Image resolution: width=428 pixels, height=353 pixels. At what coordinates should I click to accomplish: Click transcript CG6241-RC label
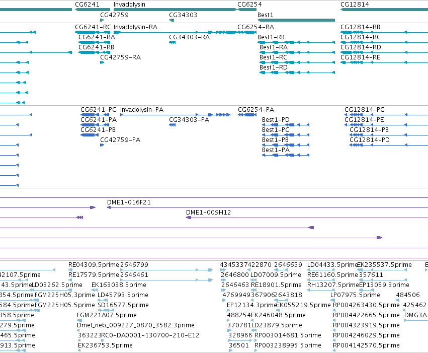[93, 27]
